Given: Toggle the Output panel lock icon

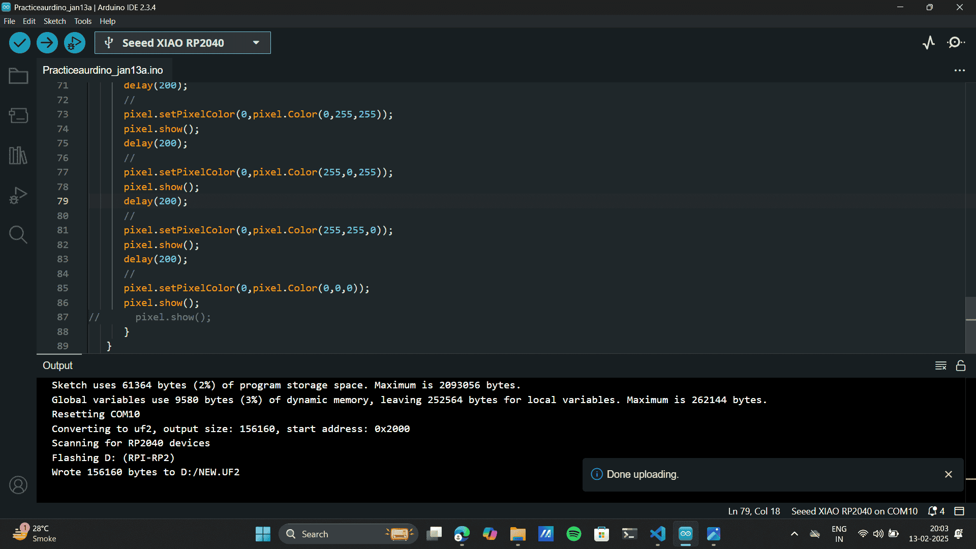Looking at the screenshot, I should (x=961, y=365).
